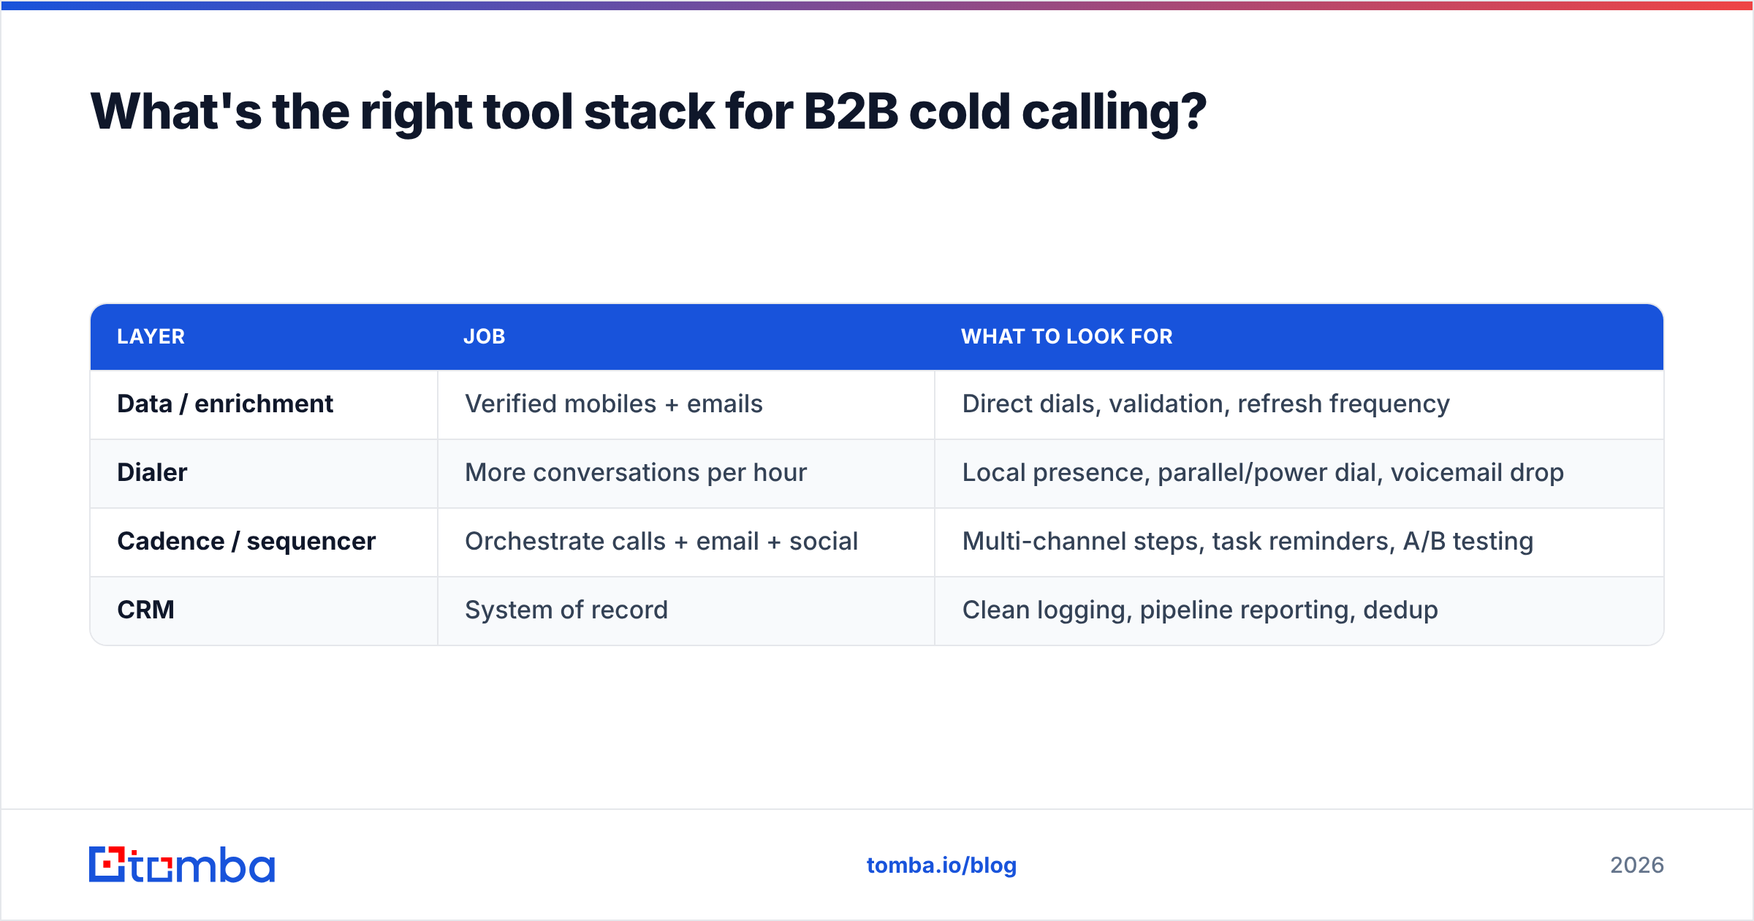This screenshot has width=1754, height=921.
Task: Click the WHAT TO LOOK FOR header
Action: (x=1067, y=336)
